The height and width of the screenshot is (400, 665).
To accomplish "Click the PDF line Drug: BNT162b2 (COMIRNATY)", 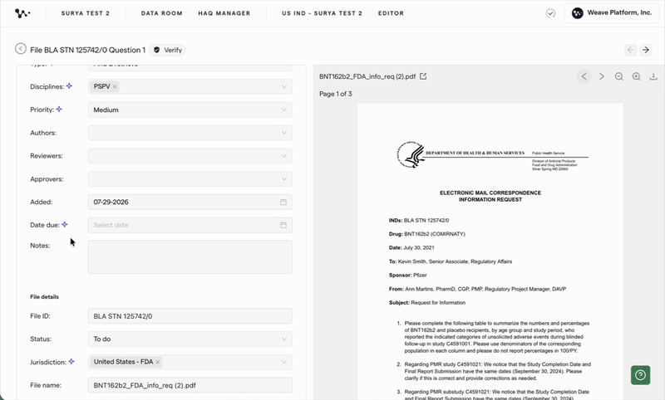I will tap(426, 234).
